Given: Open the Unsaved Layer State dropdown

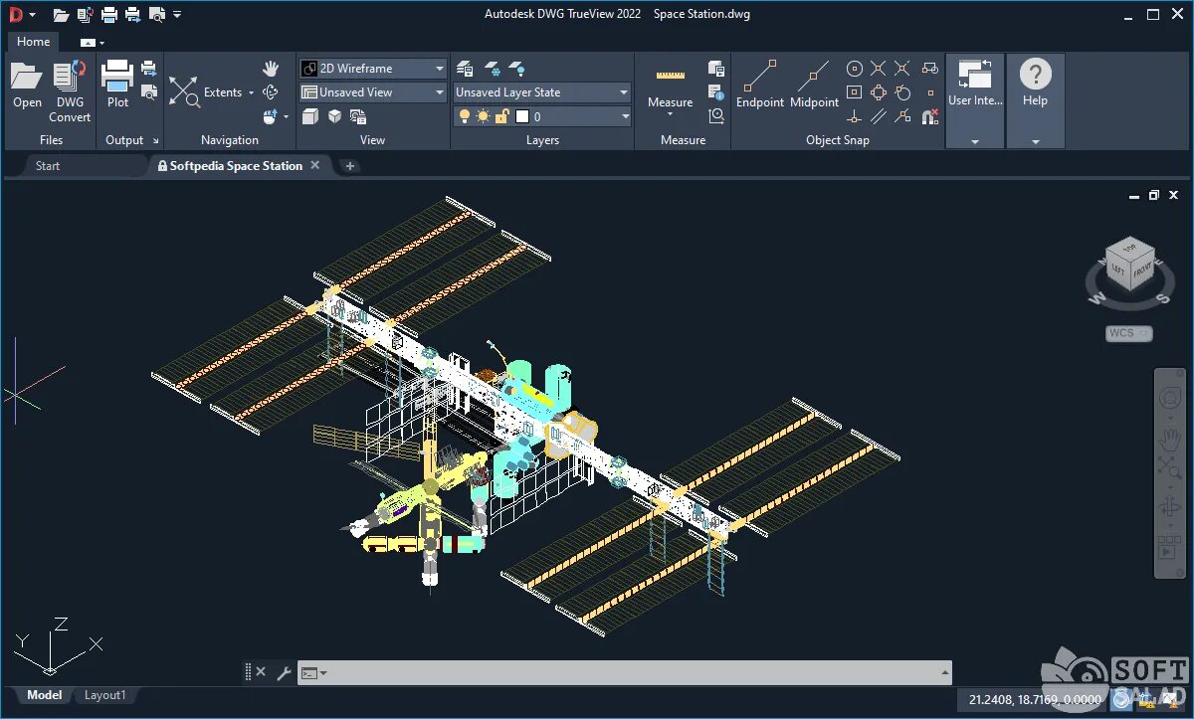Looking at the screenshot, I should click(542, 92).
